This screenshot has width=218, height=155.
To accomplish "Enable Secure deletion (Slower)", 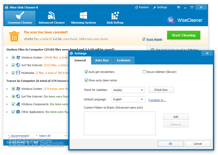I will (144, 72).
